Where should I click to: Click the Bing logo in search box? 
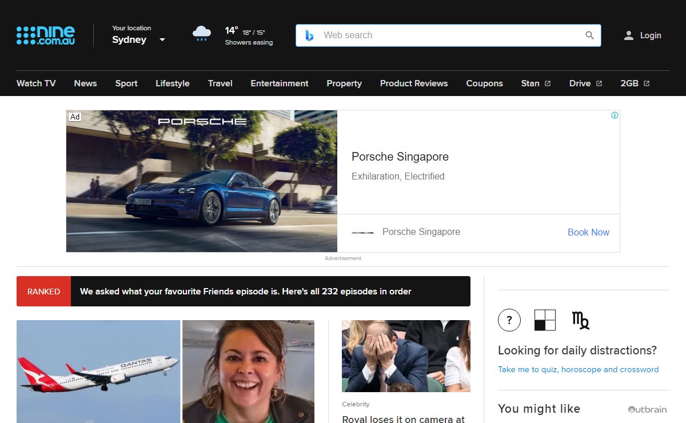click(x=309, y=35)
